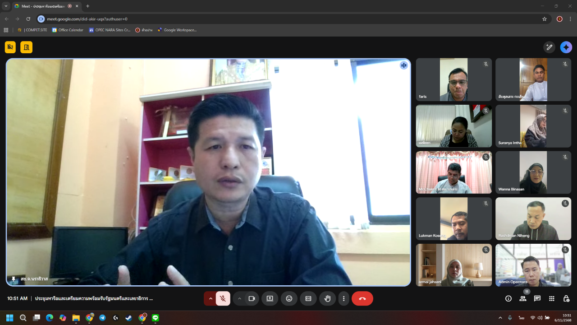577x325 pixels.
Task: Toggle the camera off
Action: (252, 298)
